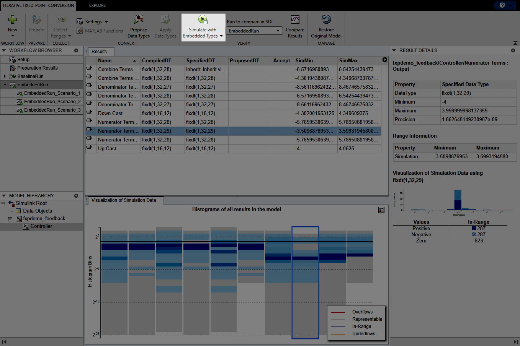This screenshot has width=520, height=346.
Task: Open Preparation Results in the Workflow Browser
Action: click(x=37, y=67)
